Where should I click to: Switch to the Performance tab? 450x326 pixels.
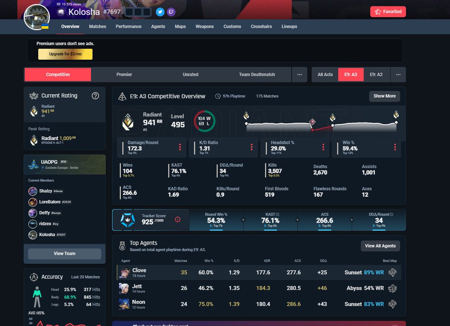point(129,27)
